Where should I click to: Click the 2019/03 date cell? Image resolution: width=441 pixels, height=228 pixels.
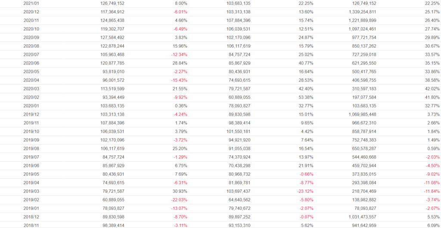31,191
